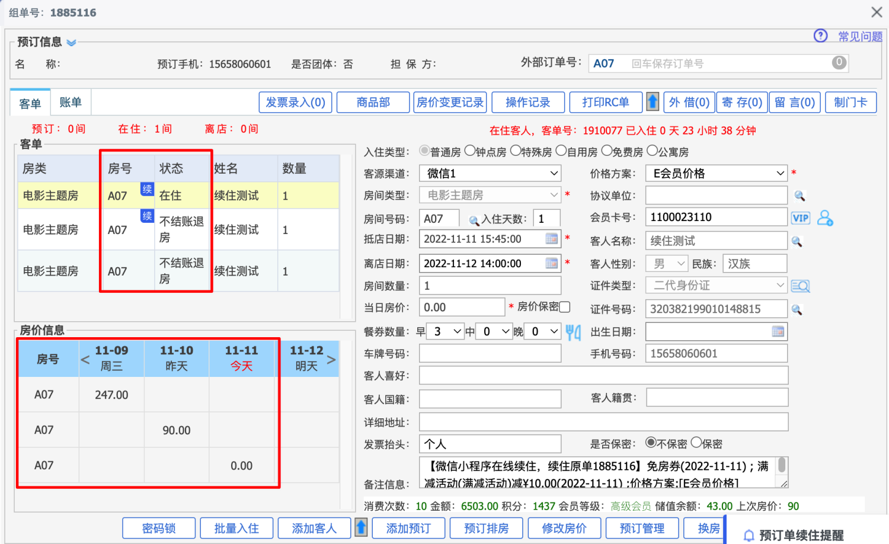Open the 客人性别 dropdown
Image resolution: width=889 pixels, height=544 pixels.
[x=667, y=264]
